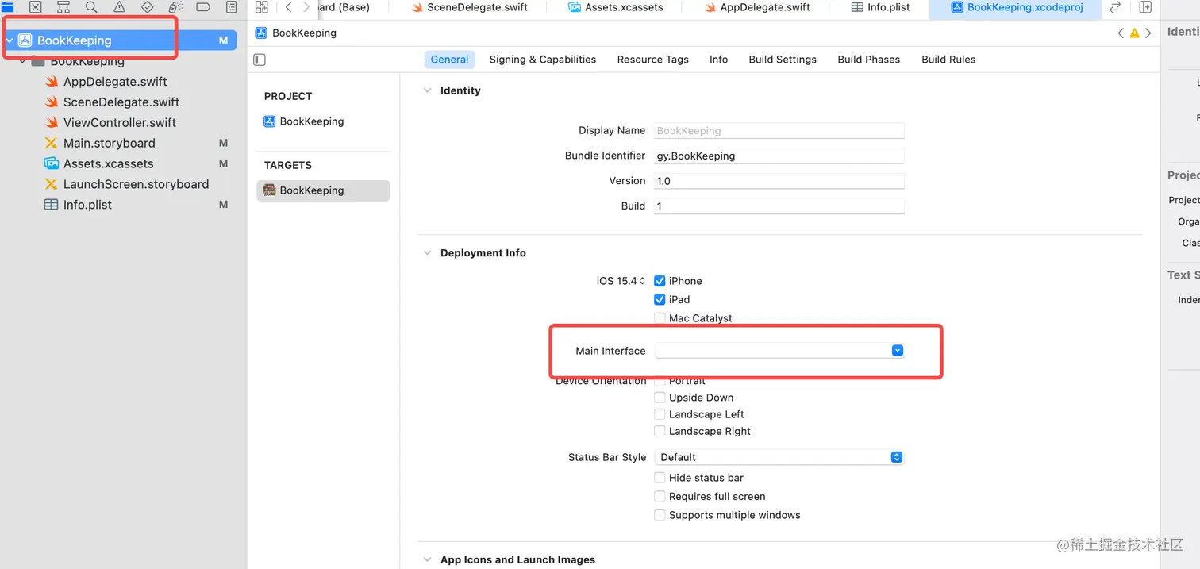Viewport: 1200px width, 569px height.
Task: Open the Issue navigator warning triangle
Action: coord(119,7)
